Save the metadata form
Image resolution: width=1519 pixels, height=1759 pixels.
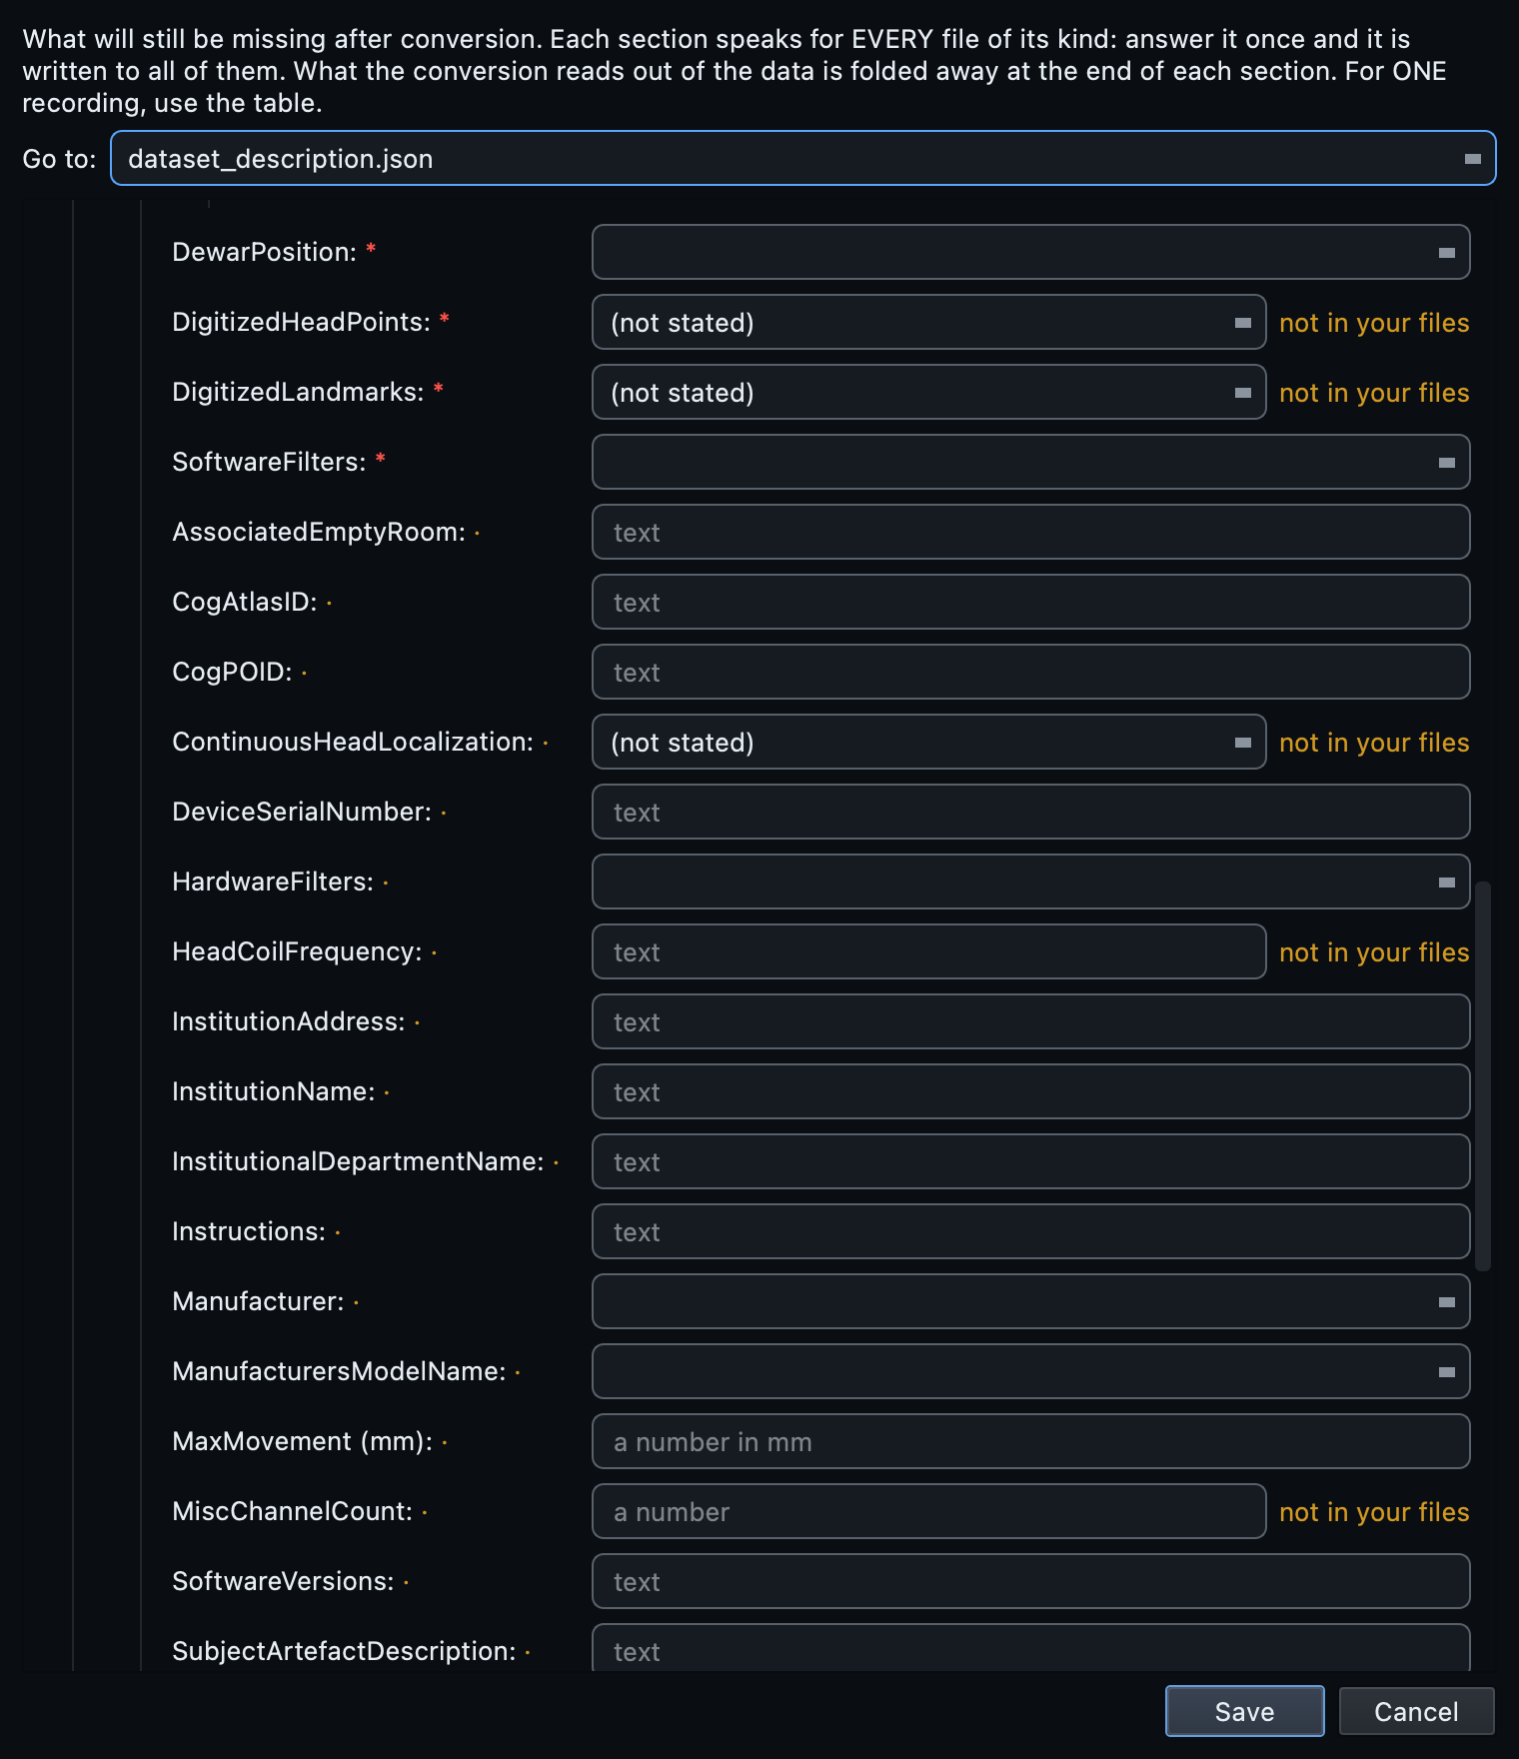pyautogui.click(x=1244, y=1711)
